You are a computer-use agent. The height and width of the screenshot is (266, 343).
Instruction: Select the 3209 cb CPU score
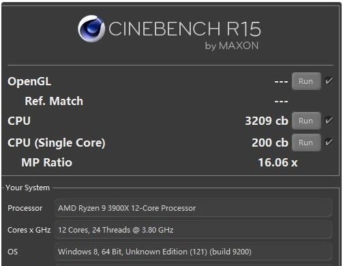click(267, 121)
